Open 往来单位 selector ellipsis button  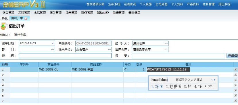click(x=109, y=49)
